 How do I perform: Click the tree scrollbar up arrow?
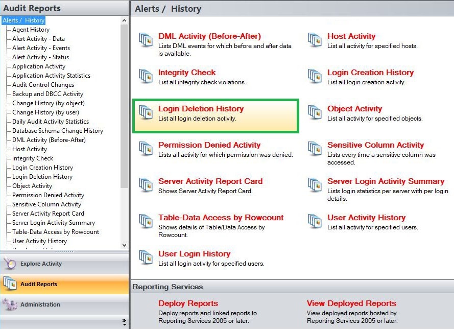[x=124, y=20]
